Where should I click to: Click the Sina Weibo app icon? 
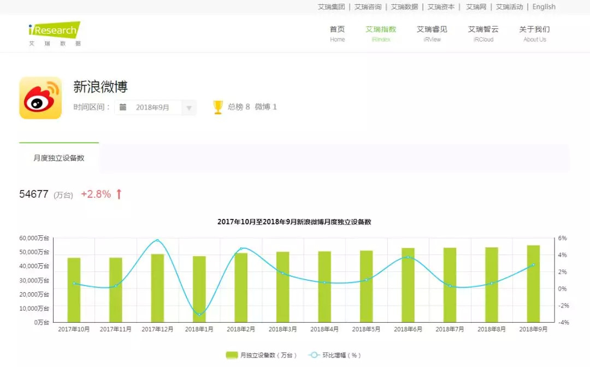40,98
